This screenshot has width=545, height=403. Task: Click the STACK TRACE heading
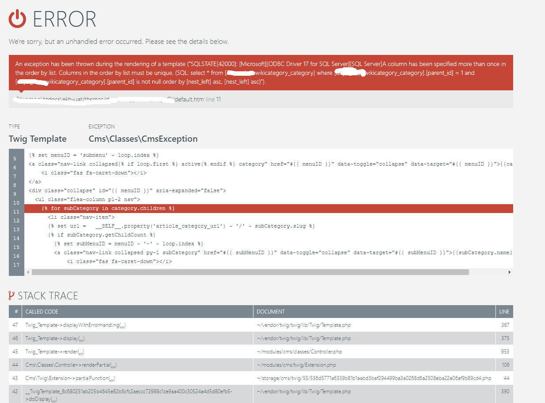48,296
